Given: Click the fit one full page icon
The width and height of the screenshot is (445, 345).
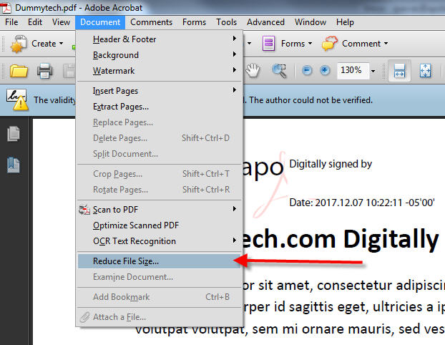Looking at the screenshot, I should pyautogui.click(x=425, y=70).
